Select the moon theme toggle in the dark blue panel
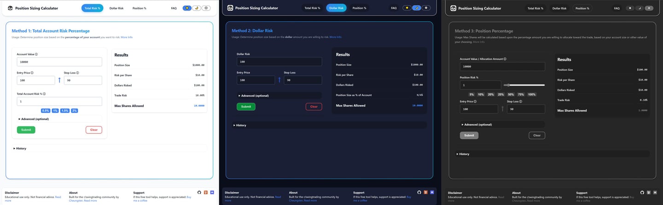The image size is (663, 205). pyautogui.click(x=417, y=8)
